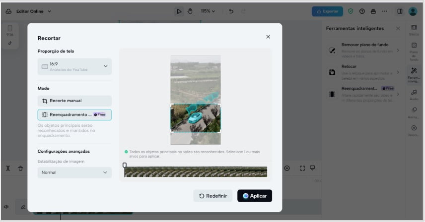Open the Retocar tool
Image resolution: width=425 pixels, height=222 pixels.
point(363,72)
